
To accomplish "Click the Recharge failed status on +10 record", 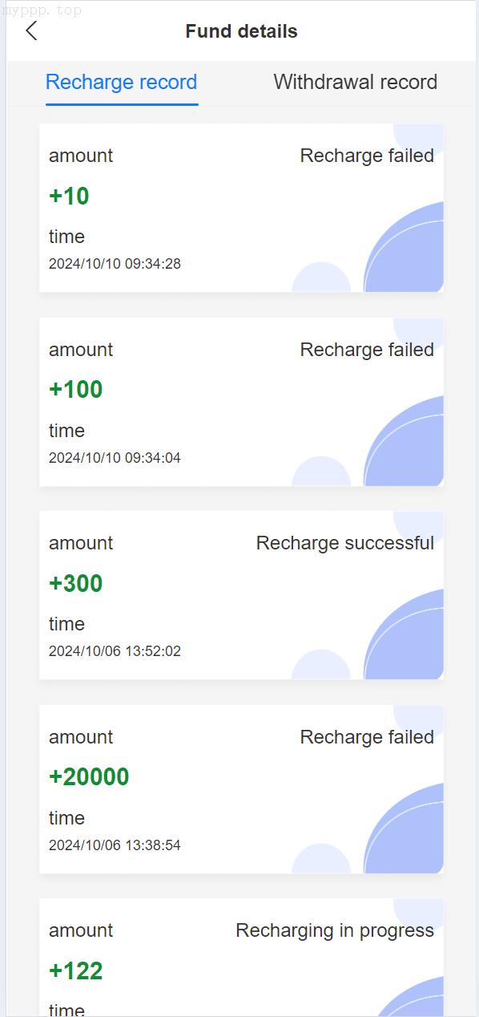I will [x=367, y=156].
